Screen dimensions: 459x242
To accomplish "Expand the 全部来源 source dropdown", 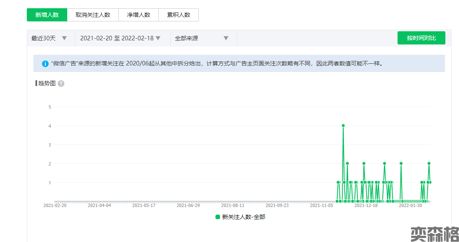I will coord(201,38).
